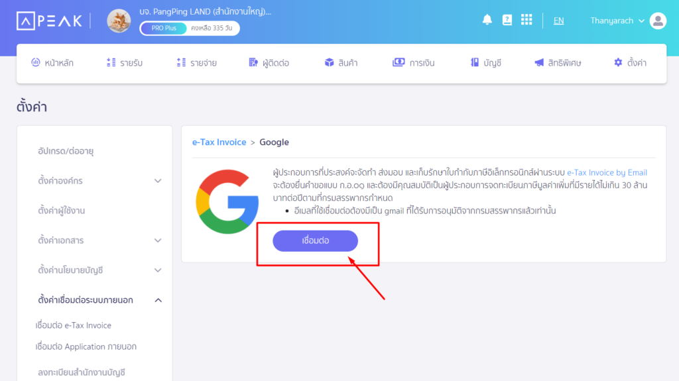Select ตั้งค่าเชื่อมต่อระบบภายนอก in the sidebar
679x381 pixels.
86,300
